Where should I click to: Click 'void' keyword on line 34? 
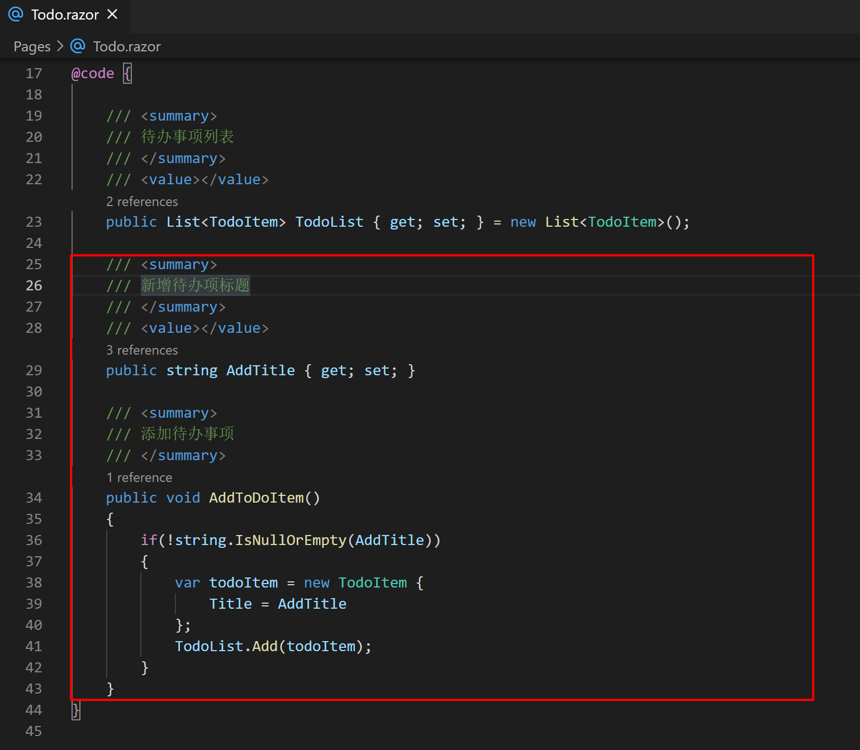pyautogui.click(x=183, y=498)
